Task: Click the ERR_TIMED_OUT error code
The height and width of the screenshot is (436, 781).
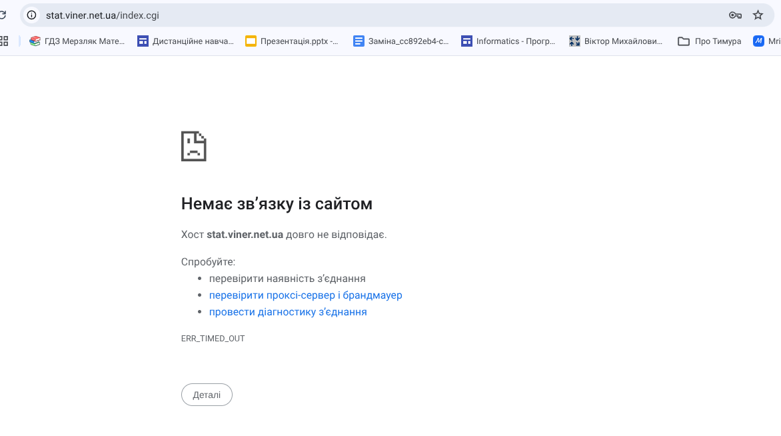Action: [213, 339]
